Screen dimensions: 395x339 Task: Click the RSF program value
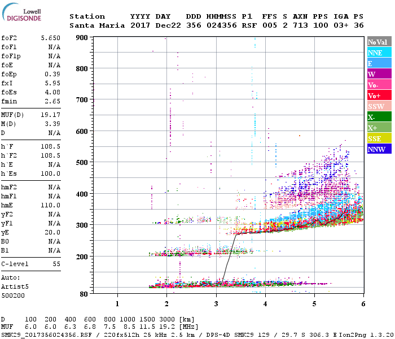tap(249, 25)
